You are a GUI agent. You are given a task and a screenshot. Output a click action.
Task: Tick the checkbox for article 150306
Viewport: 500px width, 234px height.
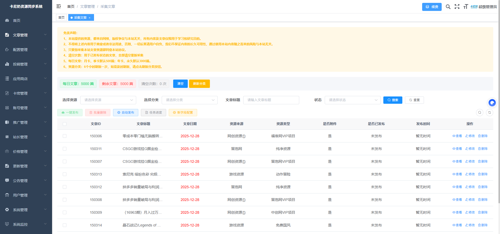point(65,136)
